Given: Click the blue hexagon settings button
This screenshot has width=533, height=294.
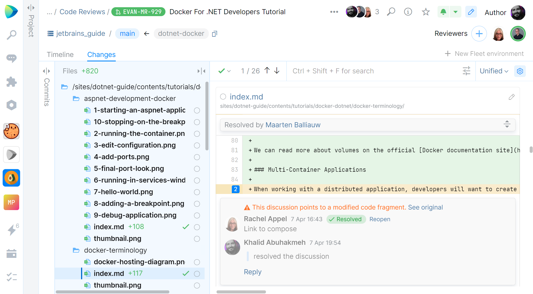Looking at the screenshot, I should pyautogui.click(x=520, y=71).
